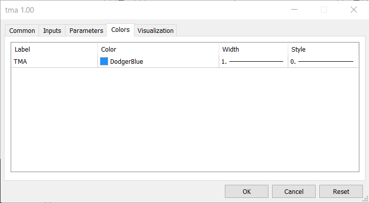Click the window resize grip icon
Viewport: 369px width, 203px height.
(x=366, y=199)
